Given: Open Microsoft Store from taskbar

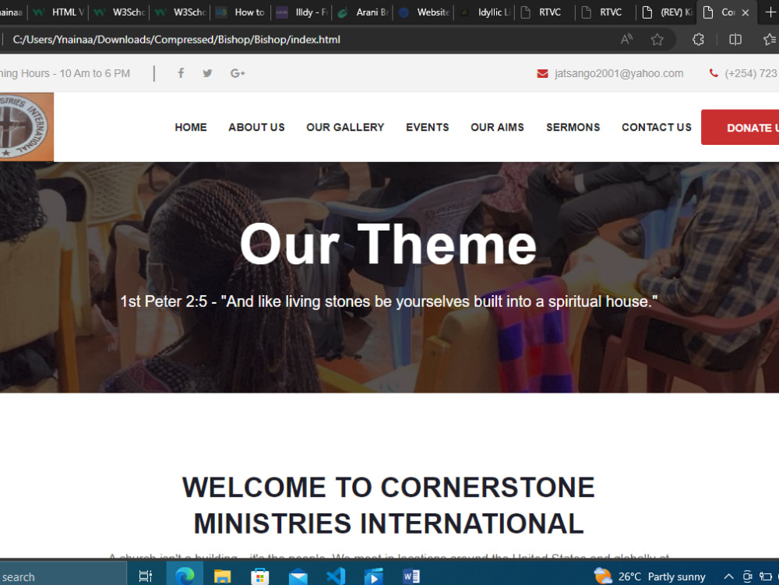Looking at the screenshot, I should (x=260, y=576).
